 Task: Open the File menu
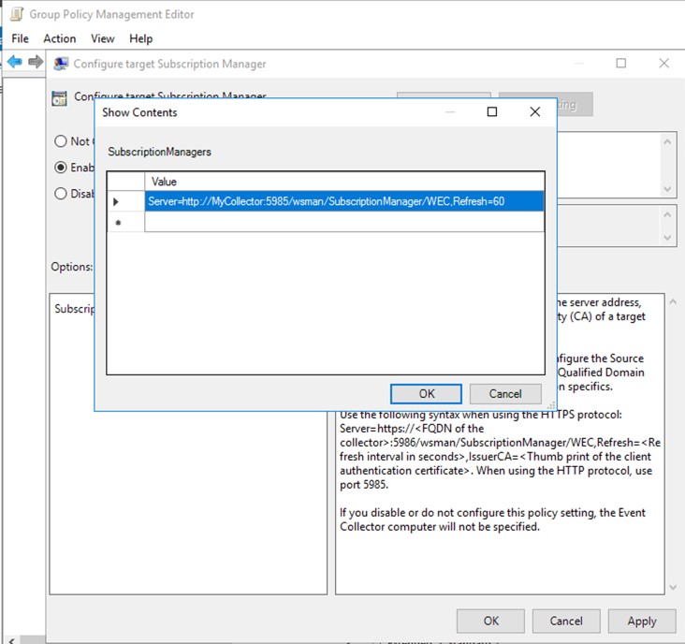[20, 38]
